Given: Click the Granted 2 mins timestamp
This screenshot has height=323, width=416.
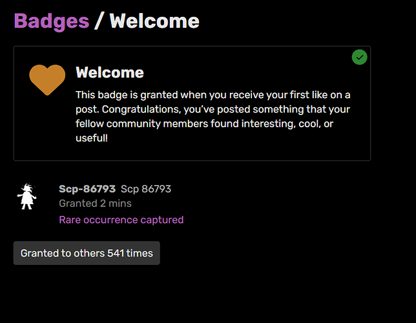Looking at the screenshot, I should [x=95, y=203].
